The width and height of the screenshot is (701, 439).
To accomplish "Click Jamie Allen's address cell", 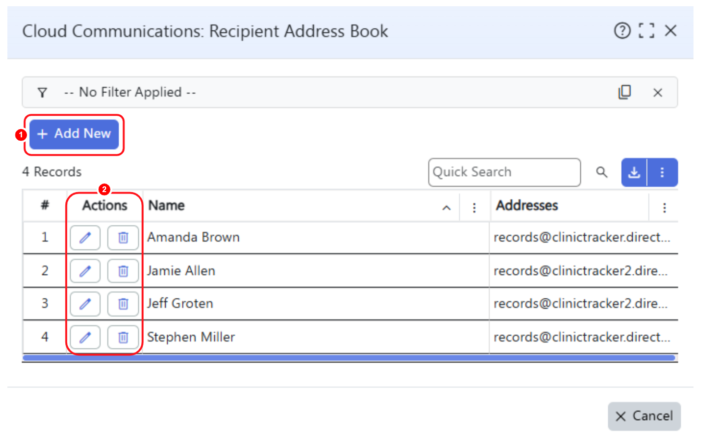I will pos(583,271).
